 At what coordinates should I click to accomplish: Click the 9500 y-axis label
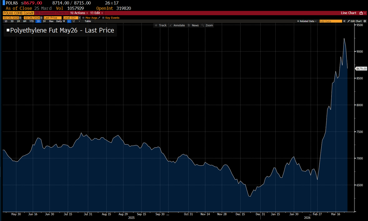(x=360, y=25)
